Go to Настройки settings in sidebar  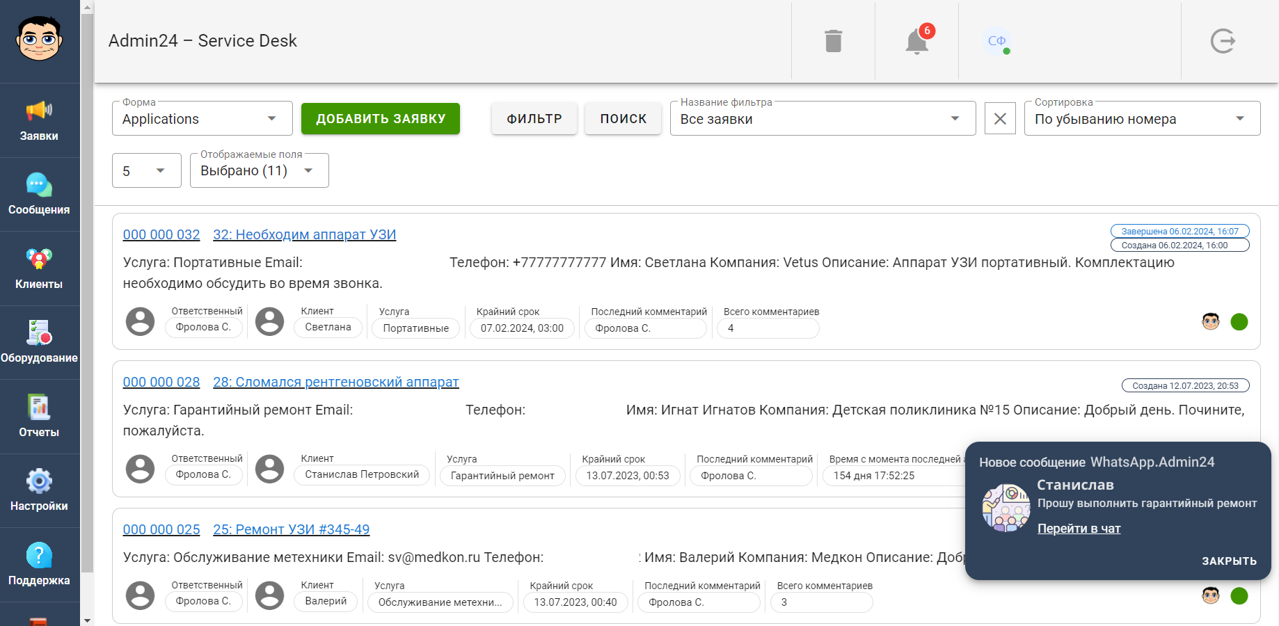tap(39, 490)
